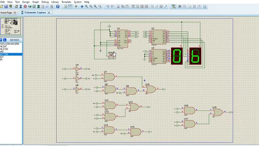Open the Help menu

click(x=87, y=2)
